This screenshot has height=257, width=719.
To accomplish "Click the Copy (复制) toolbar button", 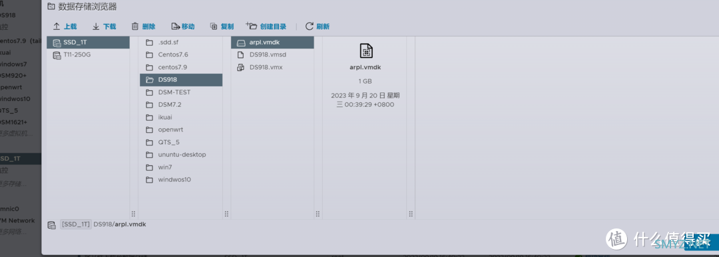I will click(222, 27).
